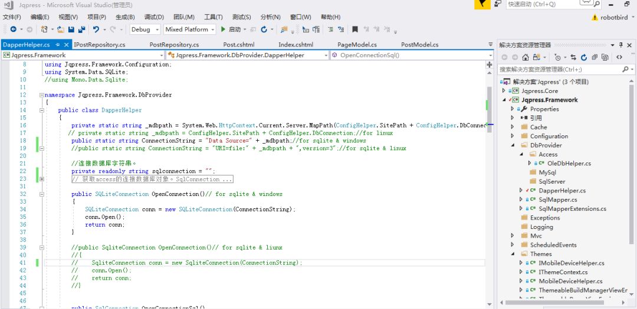Click the Navigate Backward toolbar arrow
Viewport: 637px width, 309px height.
point(13,29)
